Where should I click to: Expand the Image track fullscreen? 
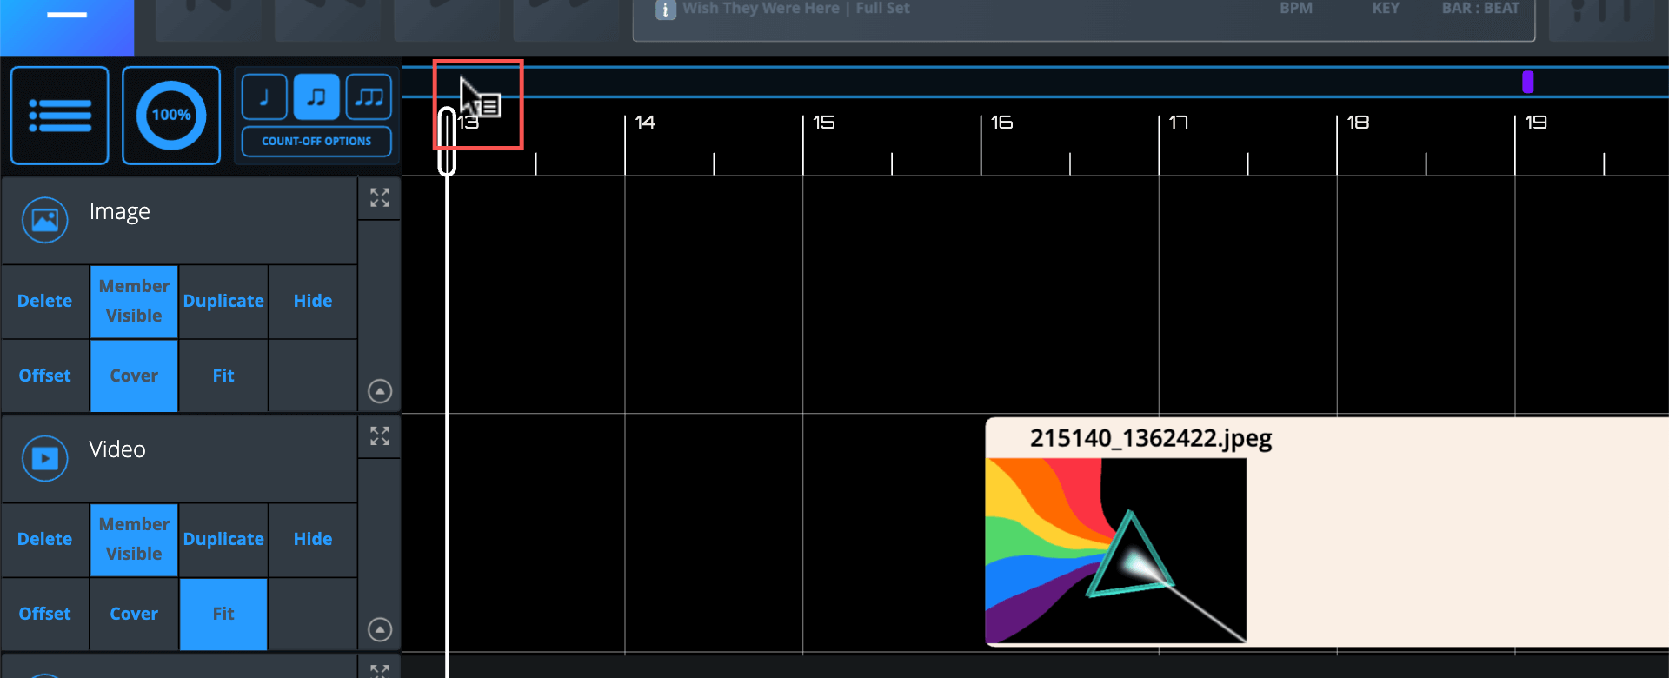pyautogui.click(x=380, y=197)
